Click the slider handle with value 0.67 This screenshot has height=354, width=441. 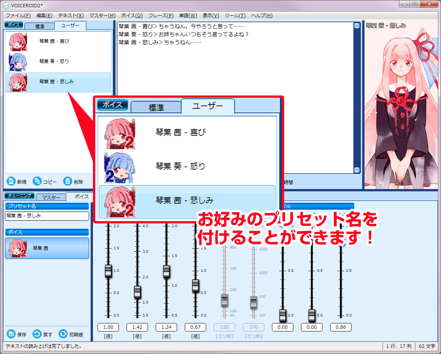(x=195, y=286)
